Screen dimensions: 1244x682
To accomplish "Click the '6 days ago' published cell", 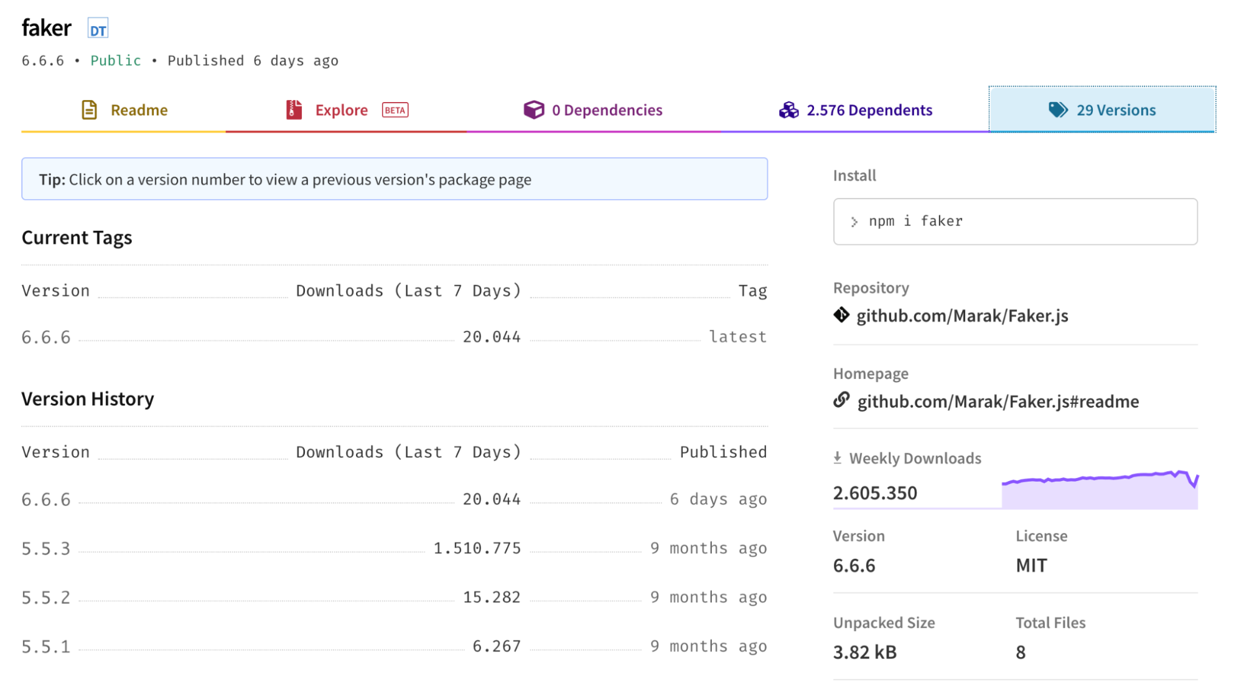I will (718, 500).
